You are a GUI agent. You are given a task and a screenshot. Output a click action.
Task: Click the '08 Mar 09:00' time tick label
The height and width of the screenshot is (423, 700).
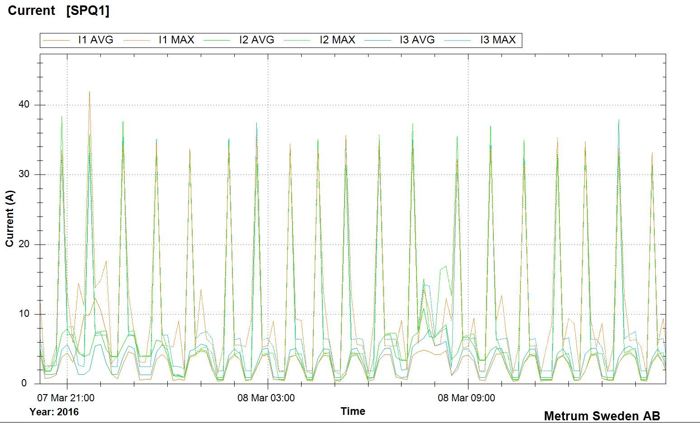point(466,398)
